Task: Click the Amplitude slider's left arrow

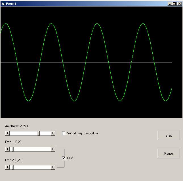Action: pyautogui.click(x=7, y=133)
